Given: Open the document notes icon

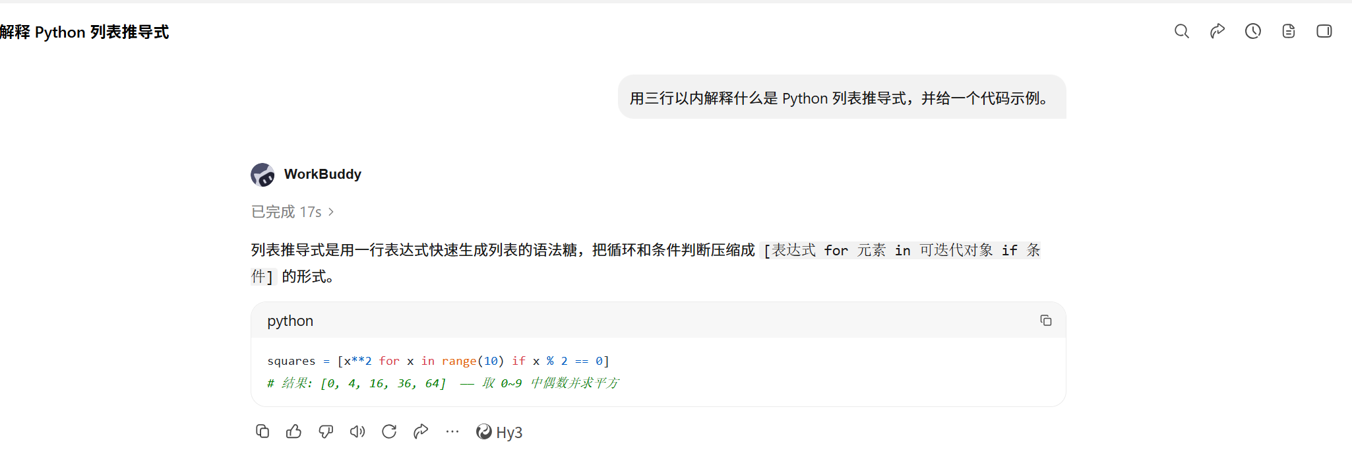Looking at the screenshot, I should point(1289,31).
